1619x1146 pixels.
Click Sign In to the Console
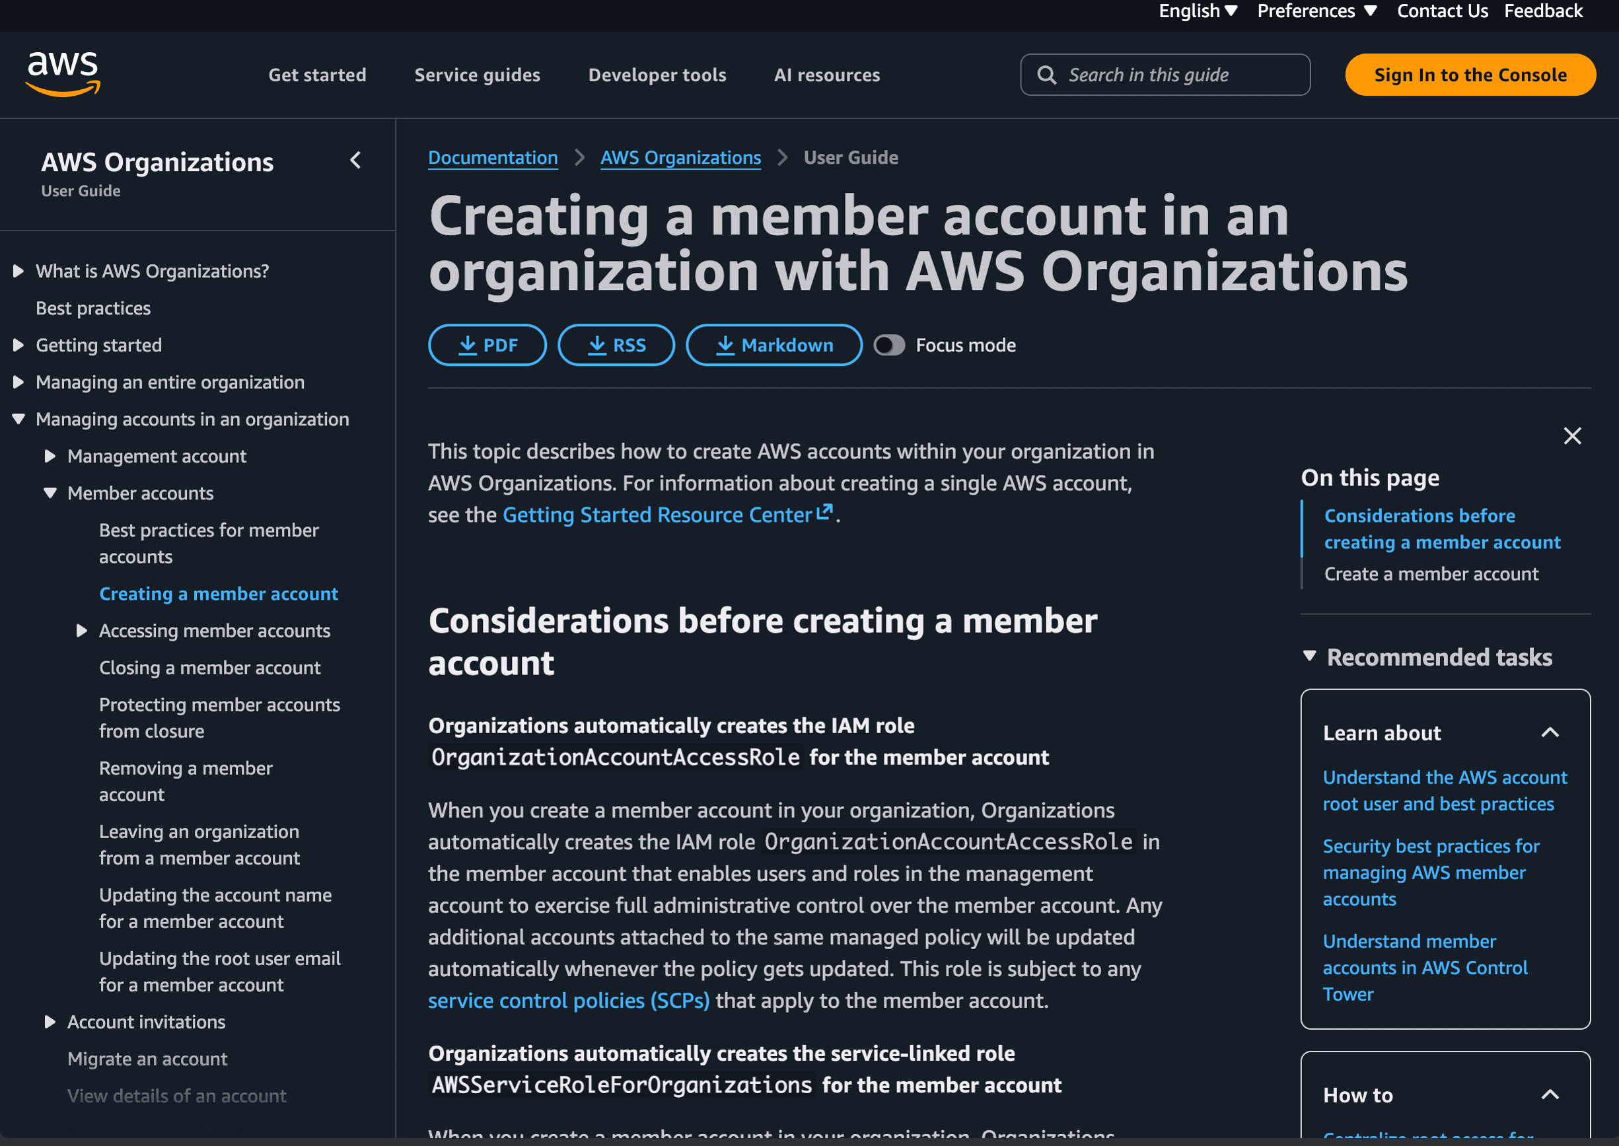click(1469, 75)
